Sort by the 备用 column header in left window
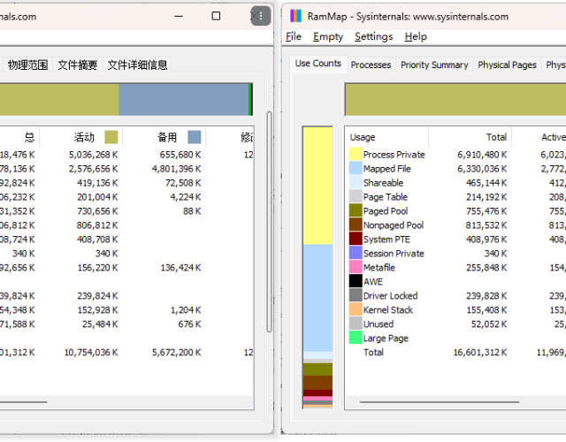 pyautogui.click(x=164, y=137)
